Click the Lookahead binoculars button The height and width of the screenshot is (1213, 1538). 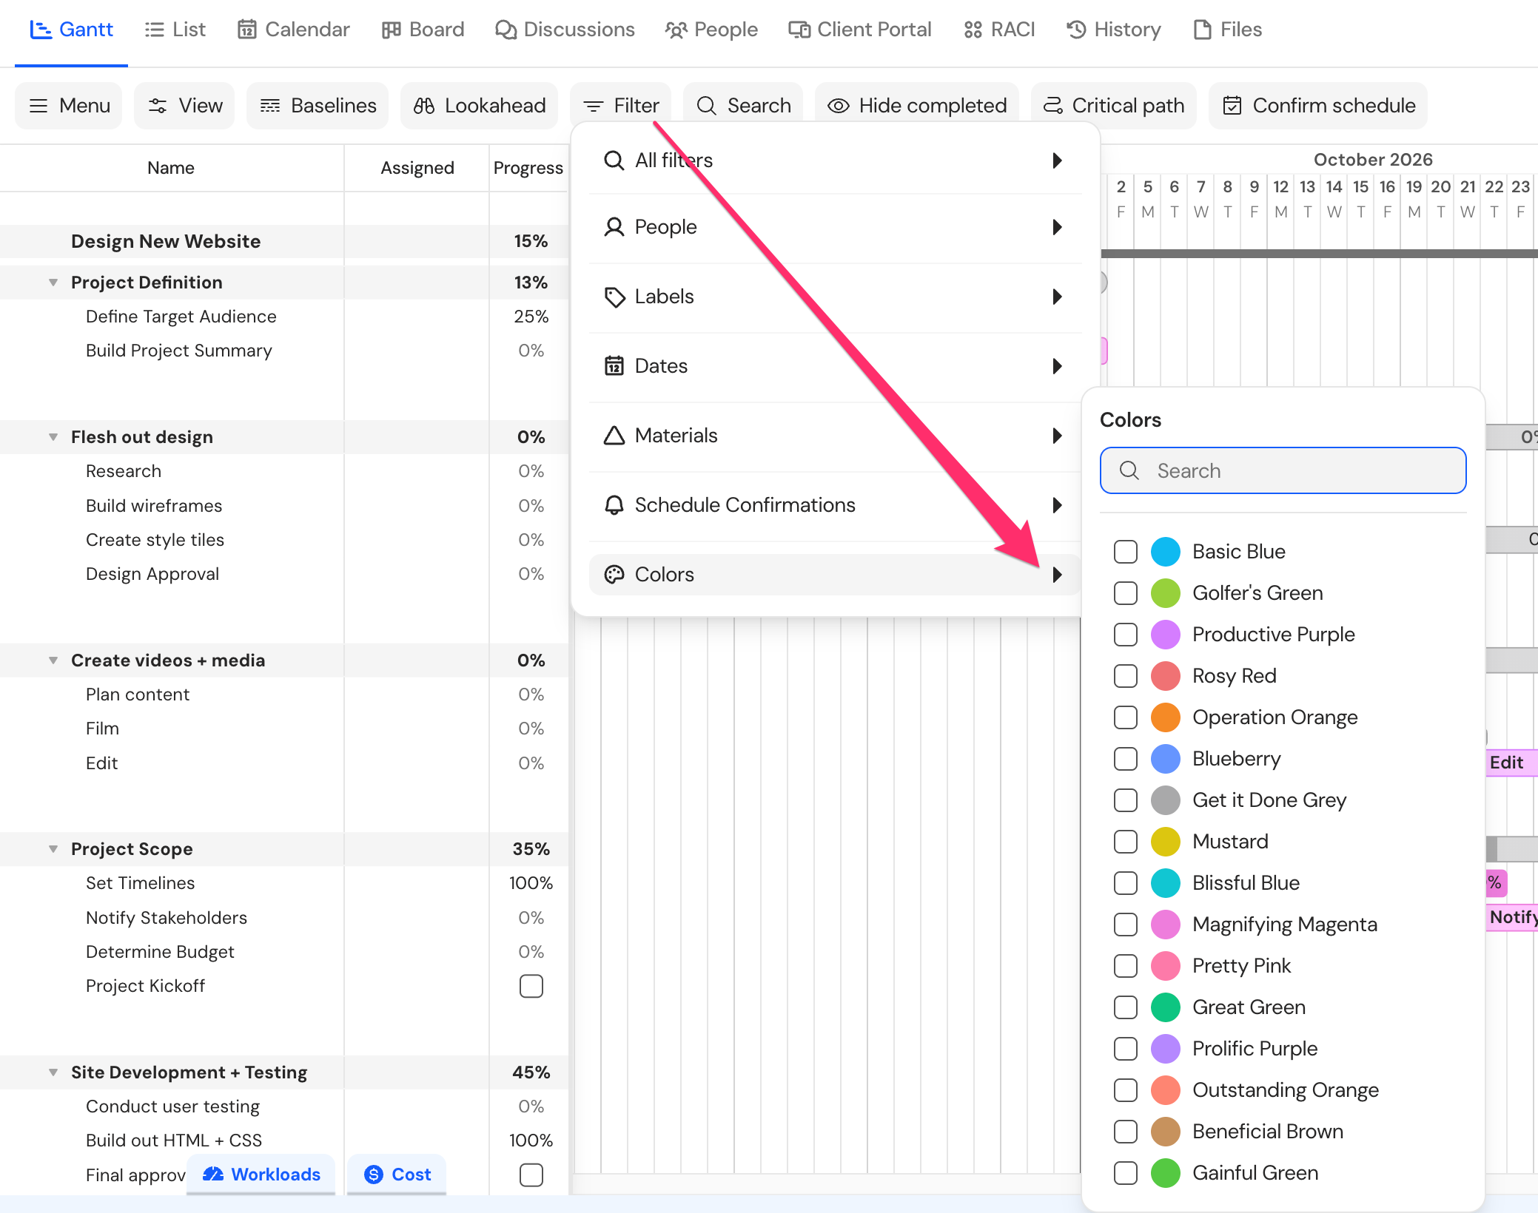479,106
